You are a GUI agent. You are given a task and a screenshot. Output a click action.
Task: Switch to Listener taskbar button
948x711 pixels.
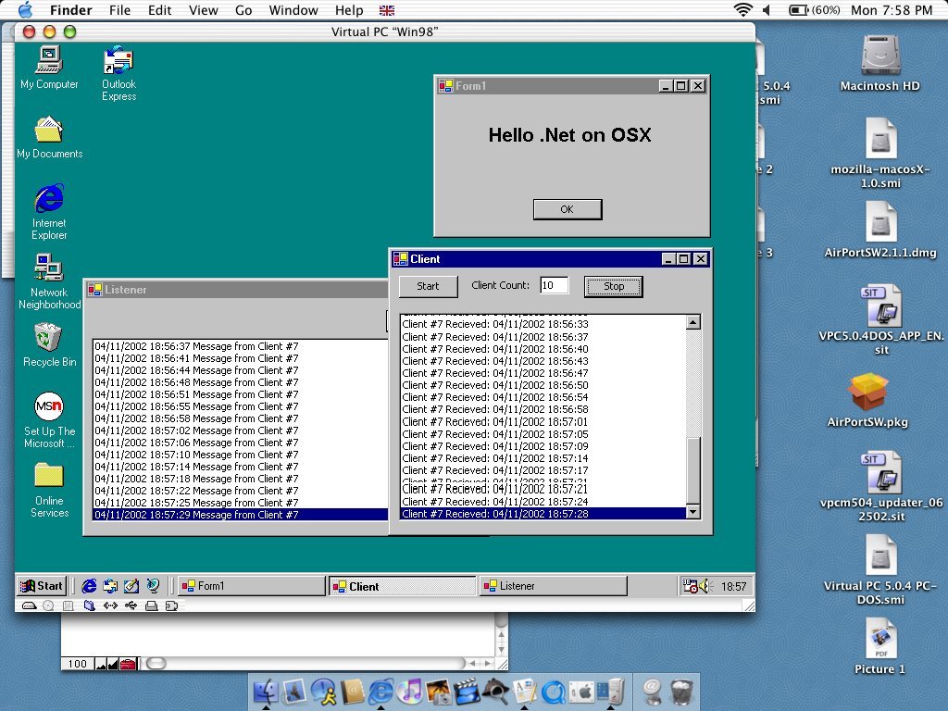pos(554,586)
